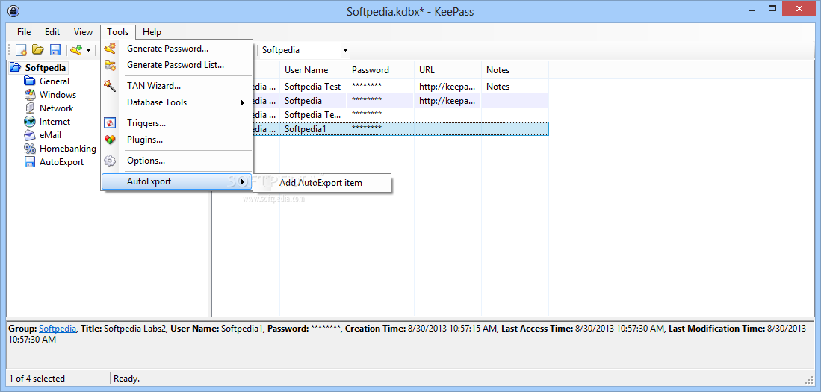
Task: Close the Tools menu
Action: coord(118,32)
